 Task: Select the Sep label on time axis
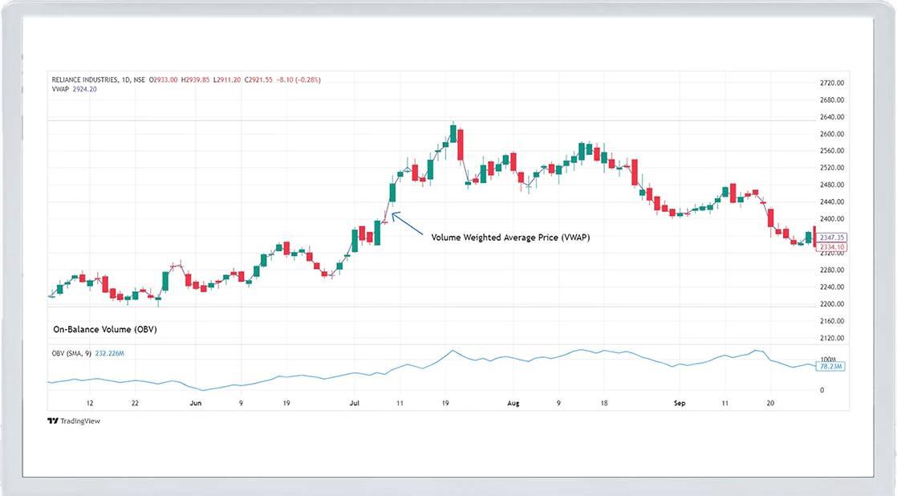679,403
